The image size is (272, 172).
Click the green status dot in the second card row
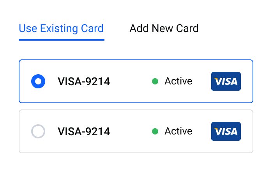pyautogui.click(x=155, y=131)
